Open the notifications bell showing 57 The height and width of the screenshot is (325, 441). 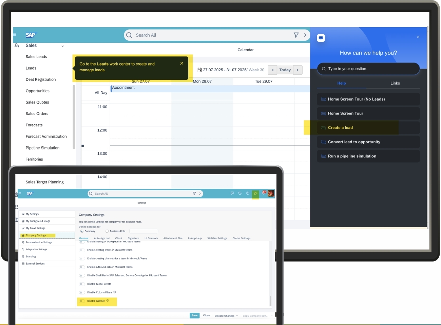click(x=264, y=193)
